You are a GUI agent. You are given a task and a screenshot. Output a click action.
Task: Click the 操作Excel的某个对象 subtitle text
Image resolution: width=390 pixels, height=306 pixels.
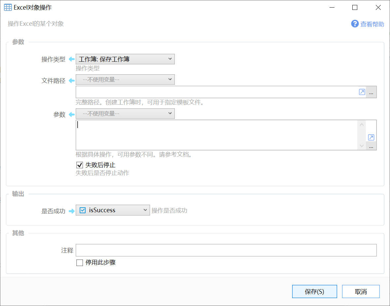coord(36,24)
